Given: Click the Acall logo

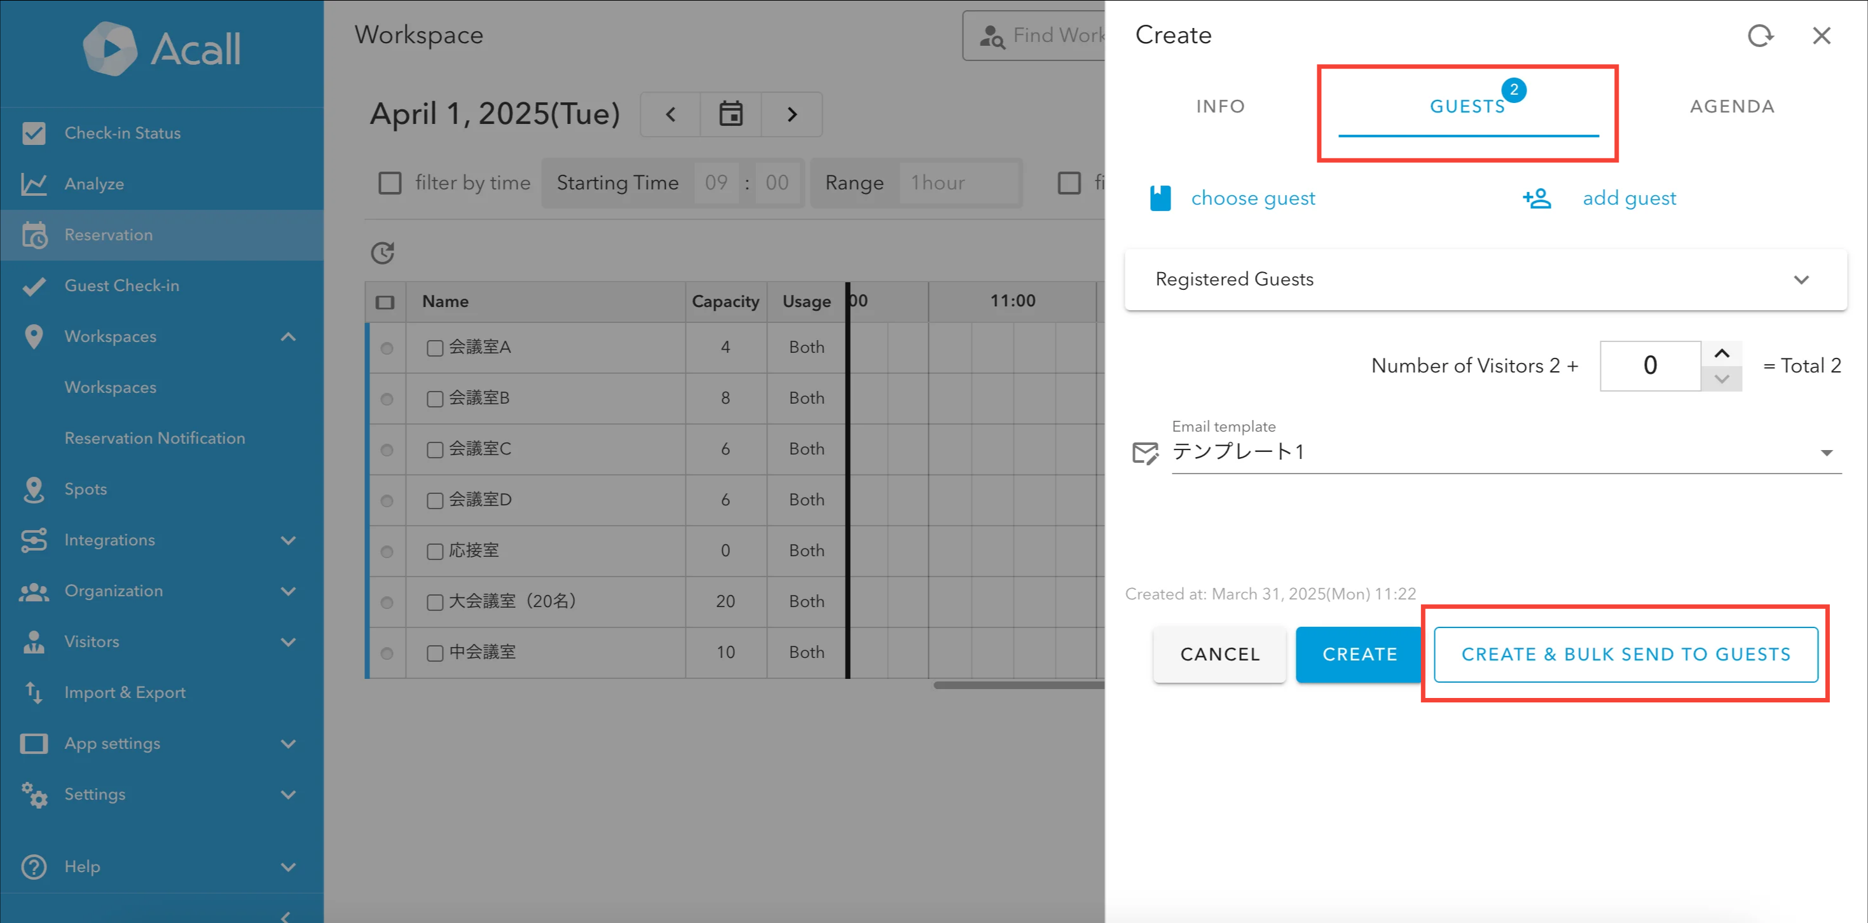Looking at the screenshot, I should pos(161,50).
